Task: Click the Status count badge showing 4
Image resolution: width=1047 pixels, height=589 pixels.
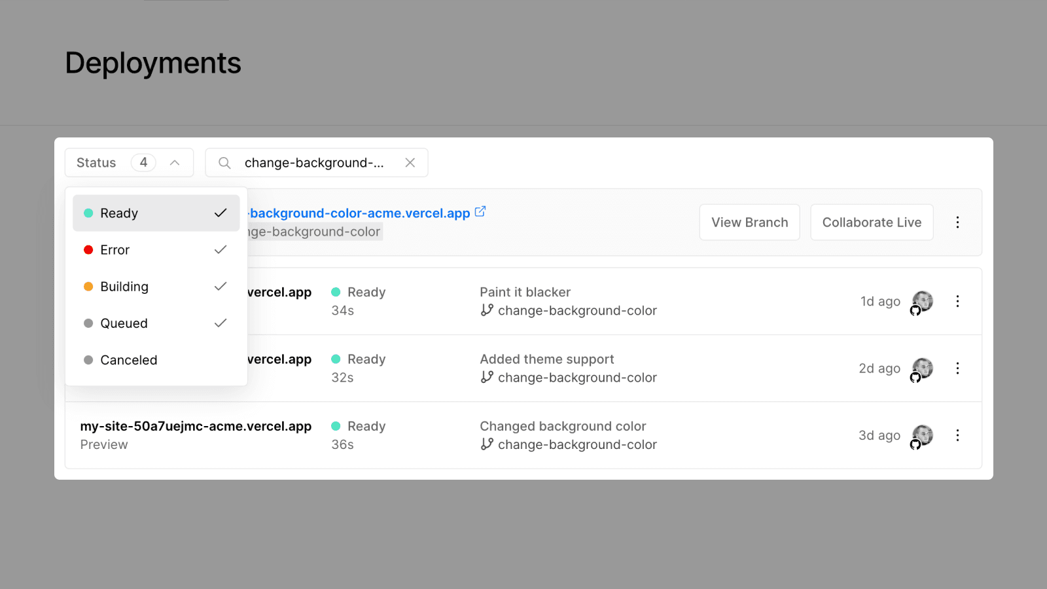Action: click(x=143, y=162)
